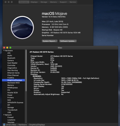Open the Memory tab in About This Mac
The height and width of the screenshot is (126, 120).
[x=53, y=2]
